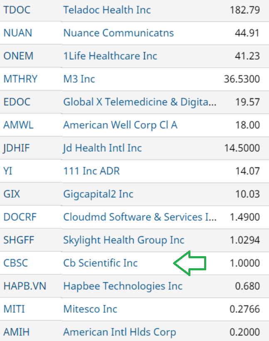Click the GIX ticker link
The image size is (269, 341).
coord(12,194)
